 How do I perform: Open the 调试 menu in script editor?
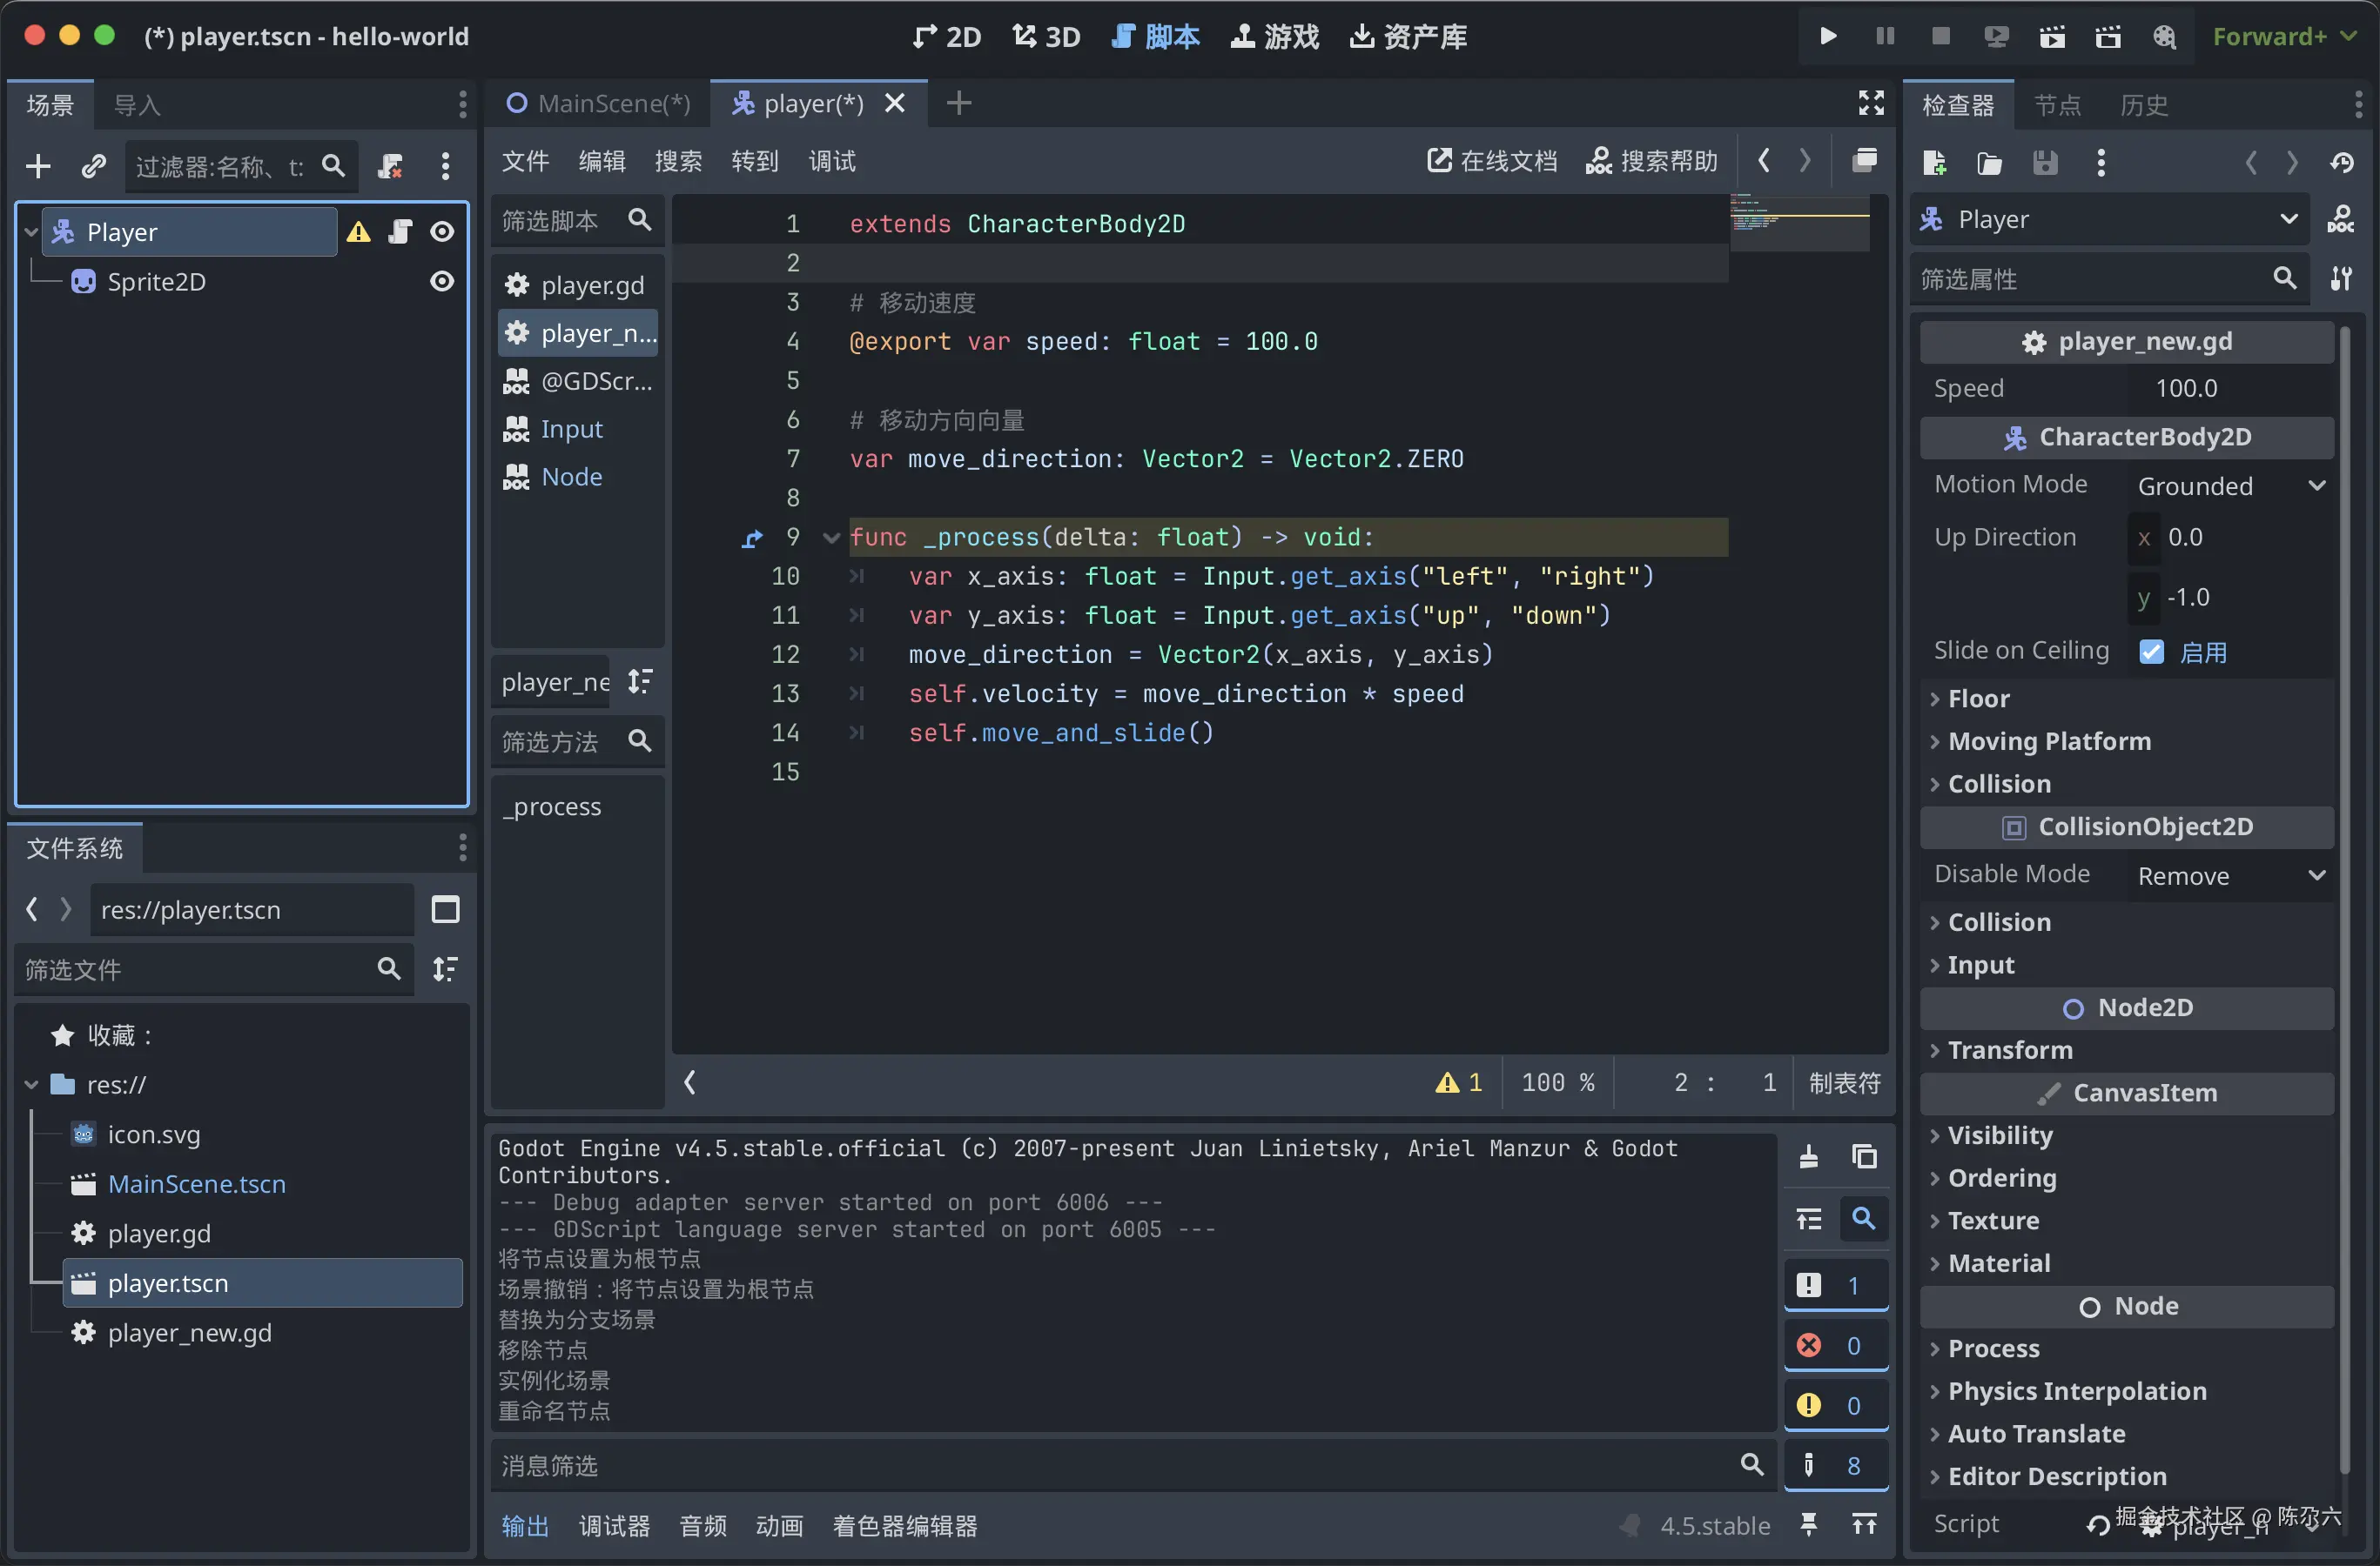(x=831, y=161)
